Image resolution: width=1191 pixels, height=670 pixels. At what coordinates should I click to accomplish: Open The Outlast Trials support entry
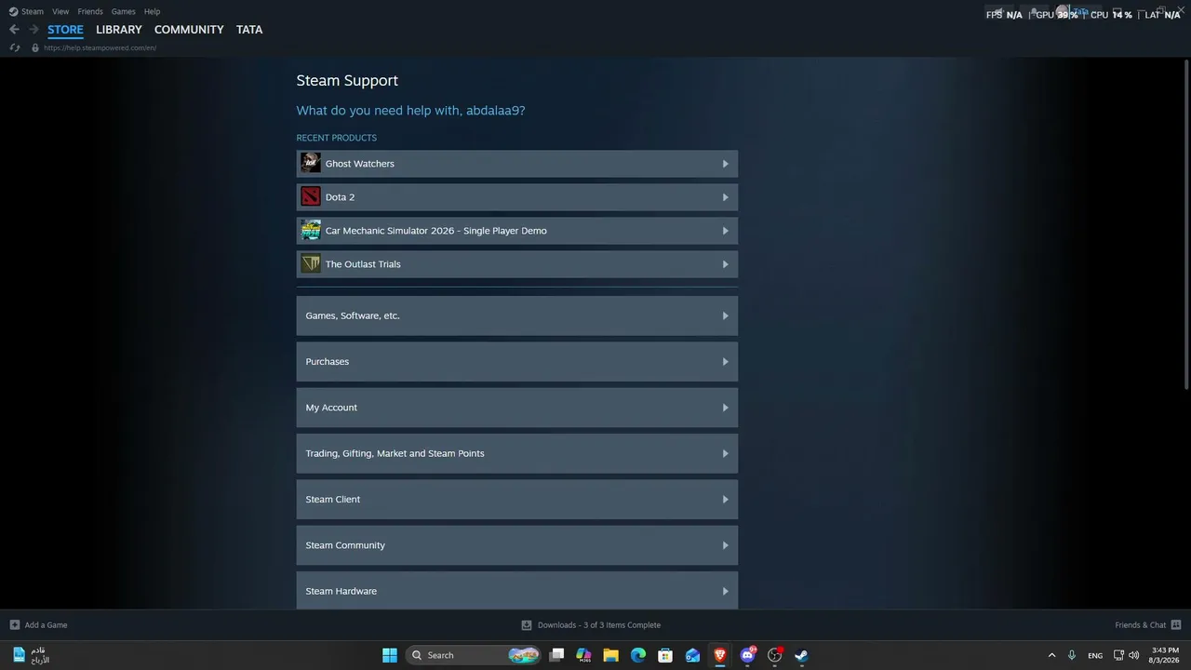[x=517, y=264]
